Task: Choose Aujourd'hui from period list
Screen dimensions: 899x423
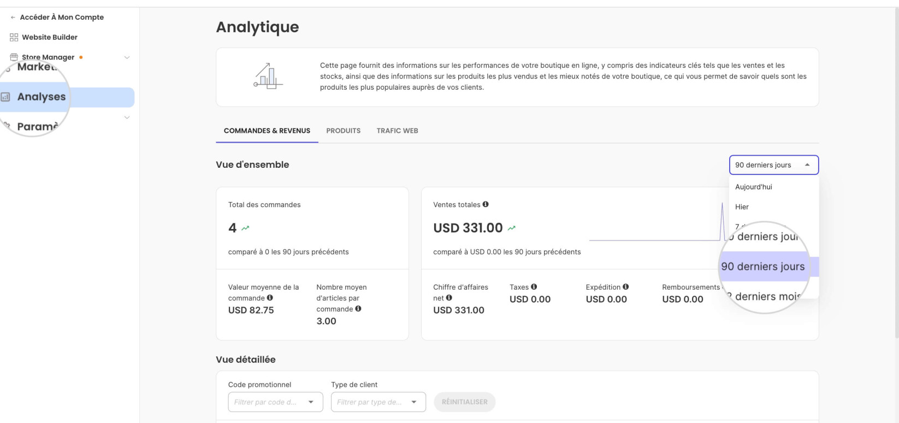Action: click(x=774, y=187)
